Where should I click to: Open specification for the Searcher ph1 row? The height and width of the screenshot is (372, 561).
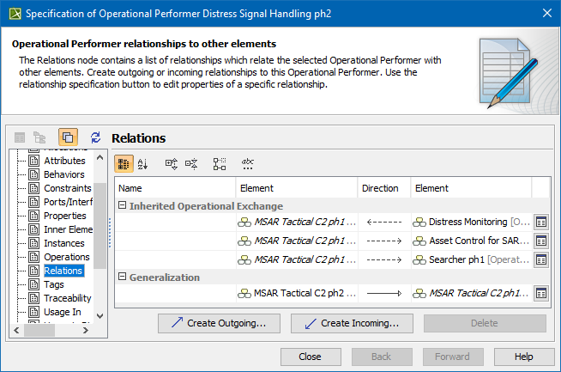[541, 259]
